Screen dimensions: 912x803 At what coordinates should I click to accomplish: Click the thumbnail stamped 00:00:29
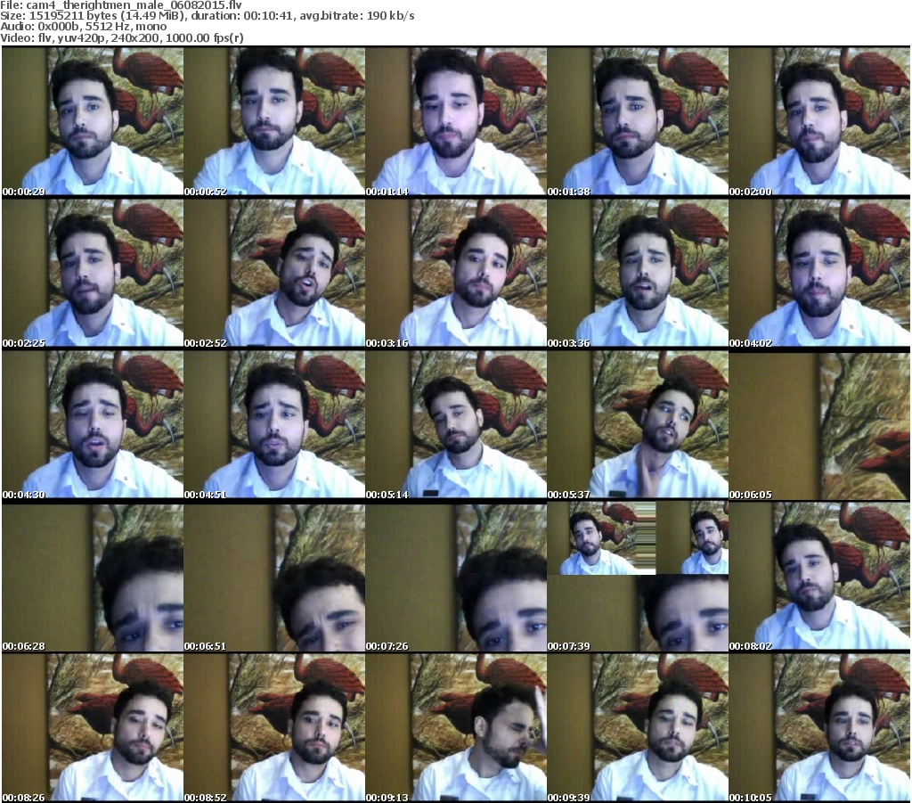pyautogui.click(x=93, y=121)
